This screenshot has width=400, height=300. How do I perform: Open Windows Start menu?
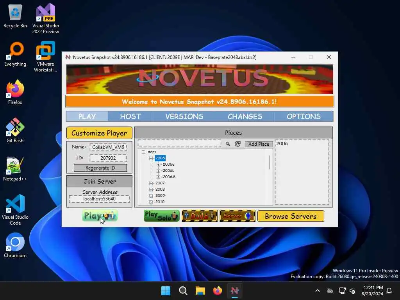pos(166,291)
